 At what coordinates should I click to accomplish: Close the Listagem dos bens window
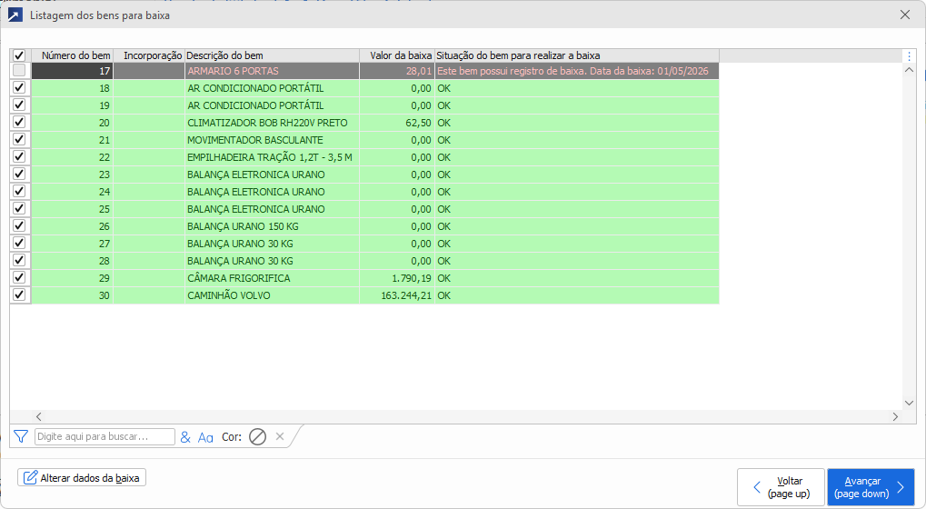(905, 15)
